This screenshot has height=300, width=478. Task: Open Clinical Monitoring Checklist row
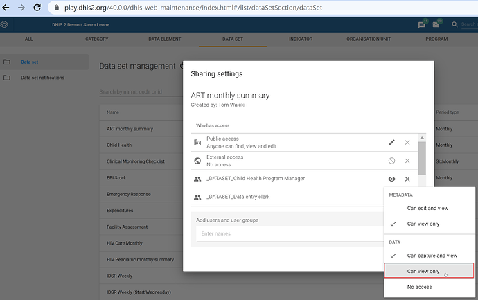point(141,161)
